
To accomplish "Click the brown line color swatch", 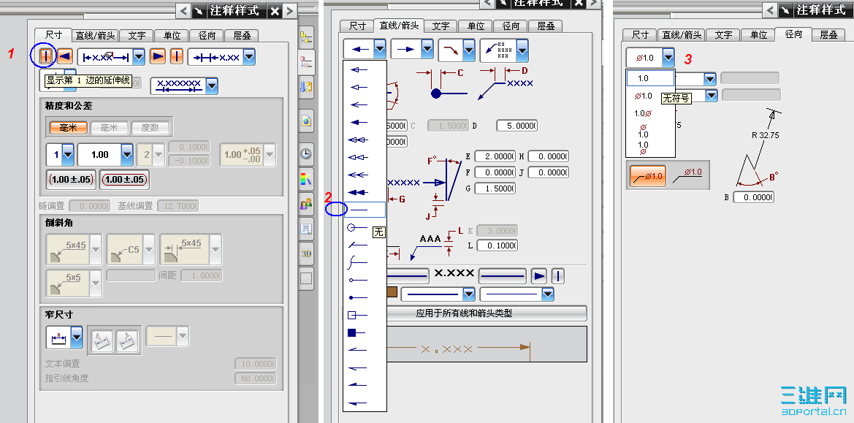I will pyautogui.click(x=392, y=293).
